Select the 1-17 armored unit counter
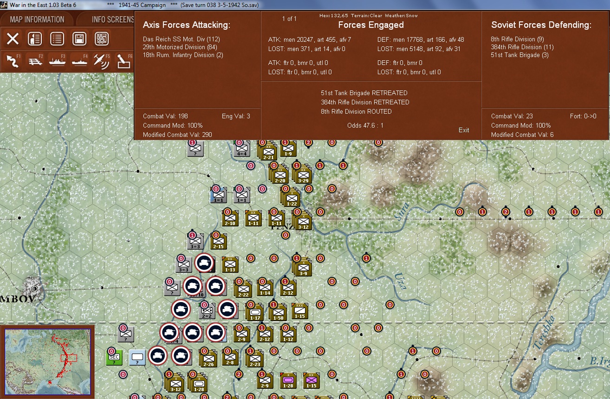Screen dimensions: 610x399 click(x=255, y=312)
